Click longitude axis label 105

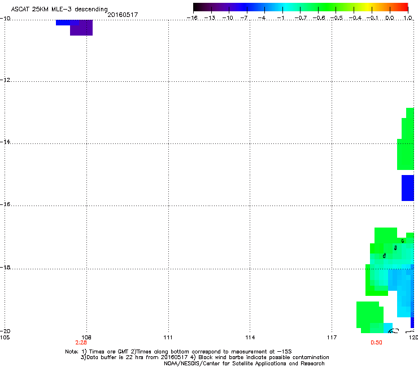5,338
